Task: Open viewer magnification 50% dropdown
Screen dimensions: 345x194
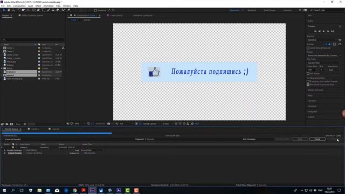Action: click(80, 124)
